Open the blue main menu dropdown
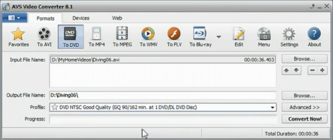Screen dimensions: 333x140 [14, 18]
